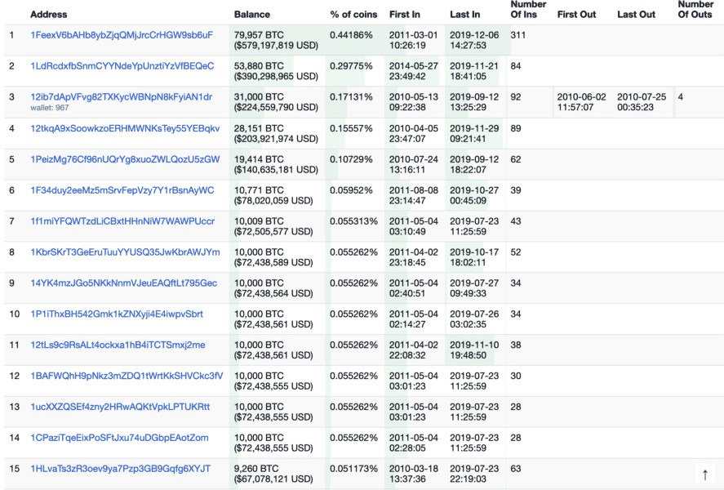Click First In date 2014-05-27 23:49:42
The width and height of the screenshot is (724, 490).
413,71
